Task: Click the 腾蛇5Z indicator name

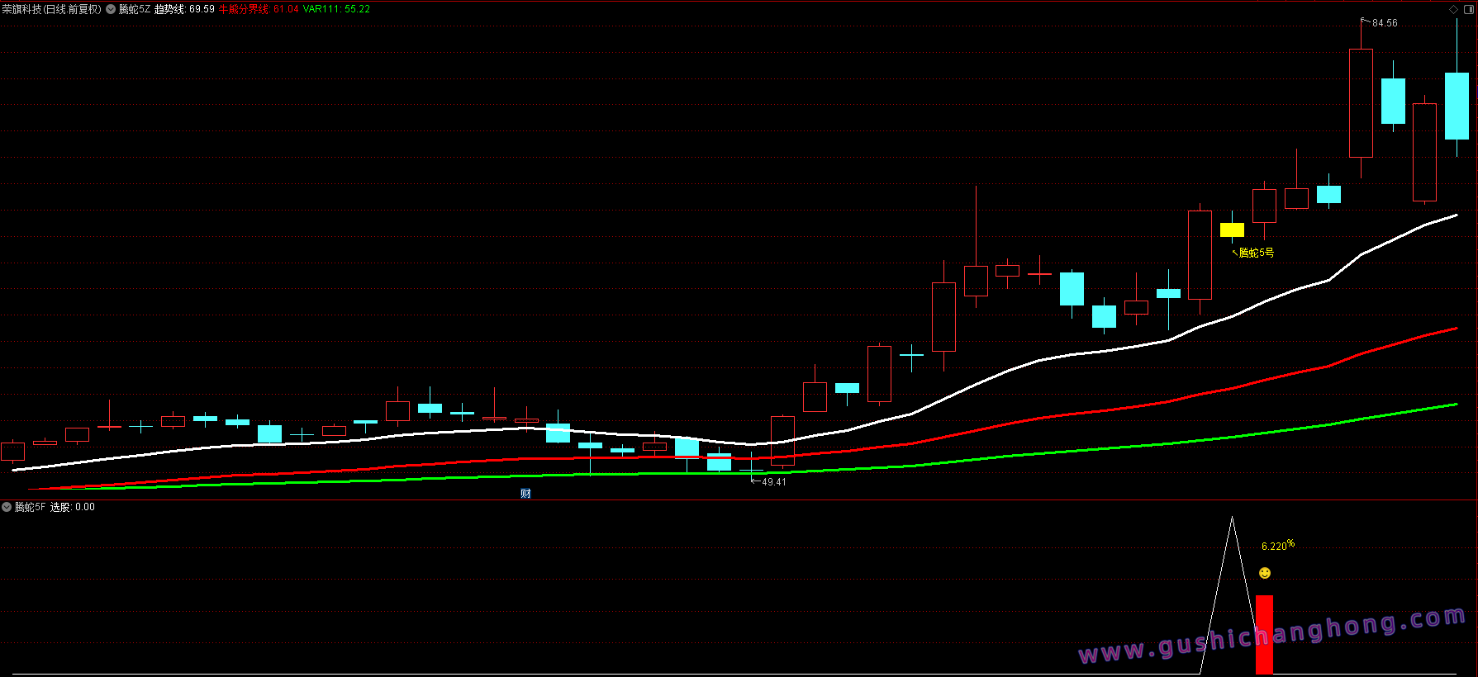Action: click(x=135, y=9)
